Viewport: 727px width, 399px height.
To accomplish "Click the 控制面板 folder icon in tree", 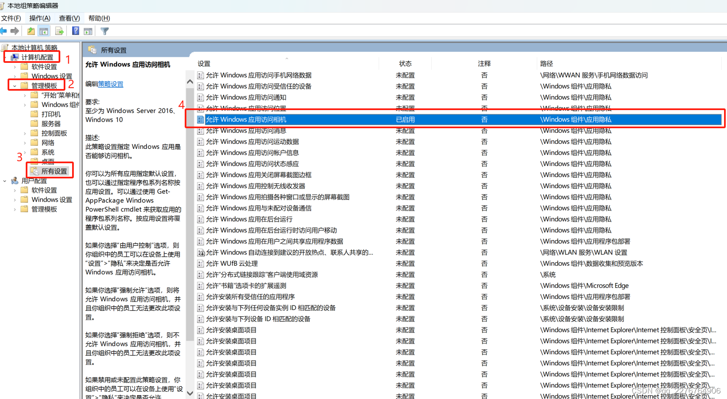I will tap(35, 133).
